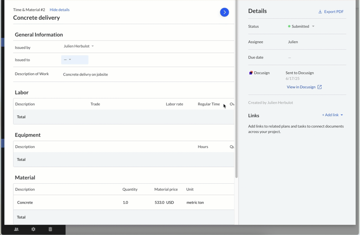Open the people icon in bottom toolbar

tap(16, 229)
